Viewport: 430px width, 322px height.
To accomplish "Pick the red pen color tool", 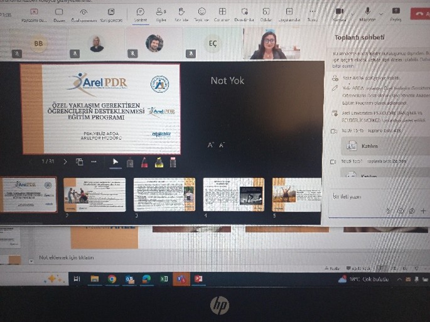I will click(144, 162).
